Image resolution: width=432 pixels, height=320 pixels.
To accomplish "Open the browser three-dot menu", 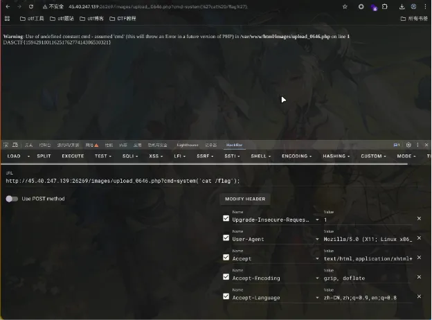I will (x=425, y=7).
